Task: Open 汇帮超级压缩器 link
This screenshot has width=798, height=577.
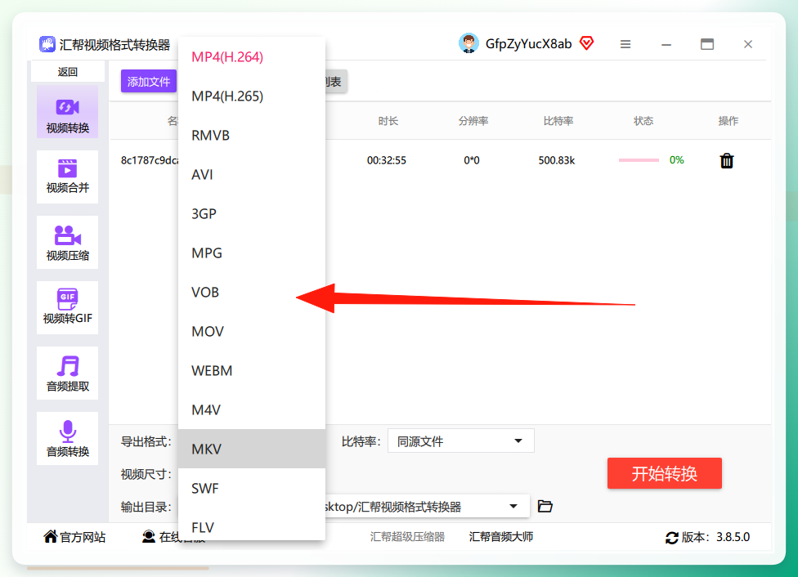Action: point(407,537)
